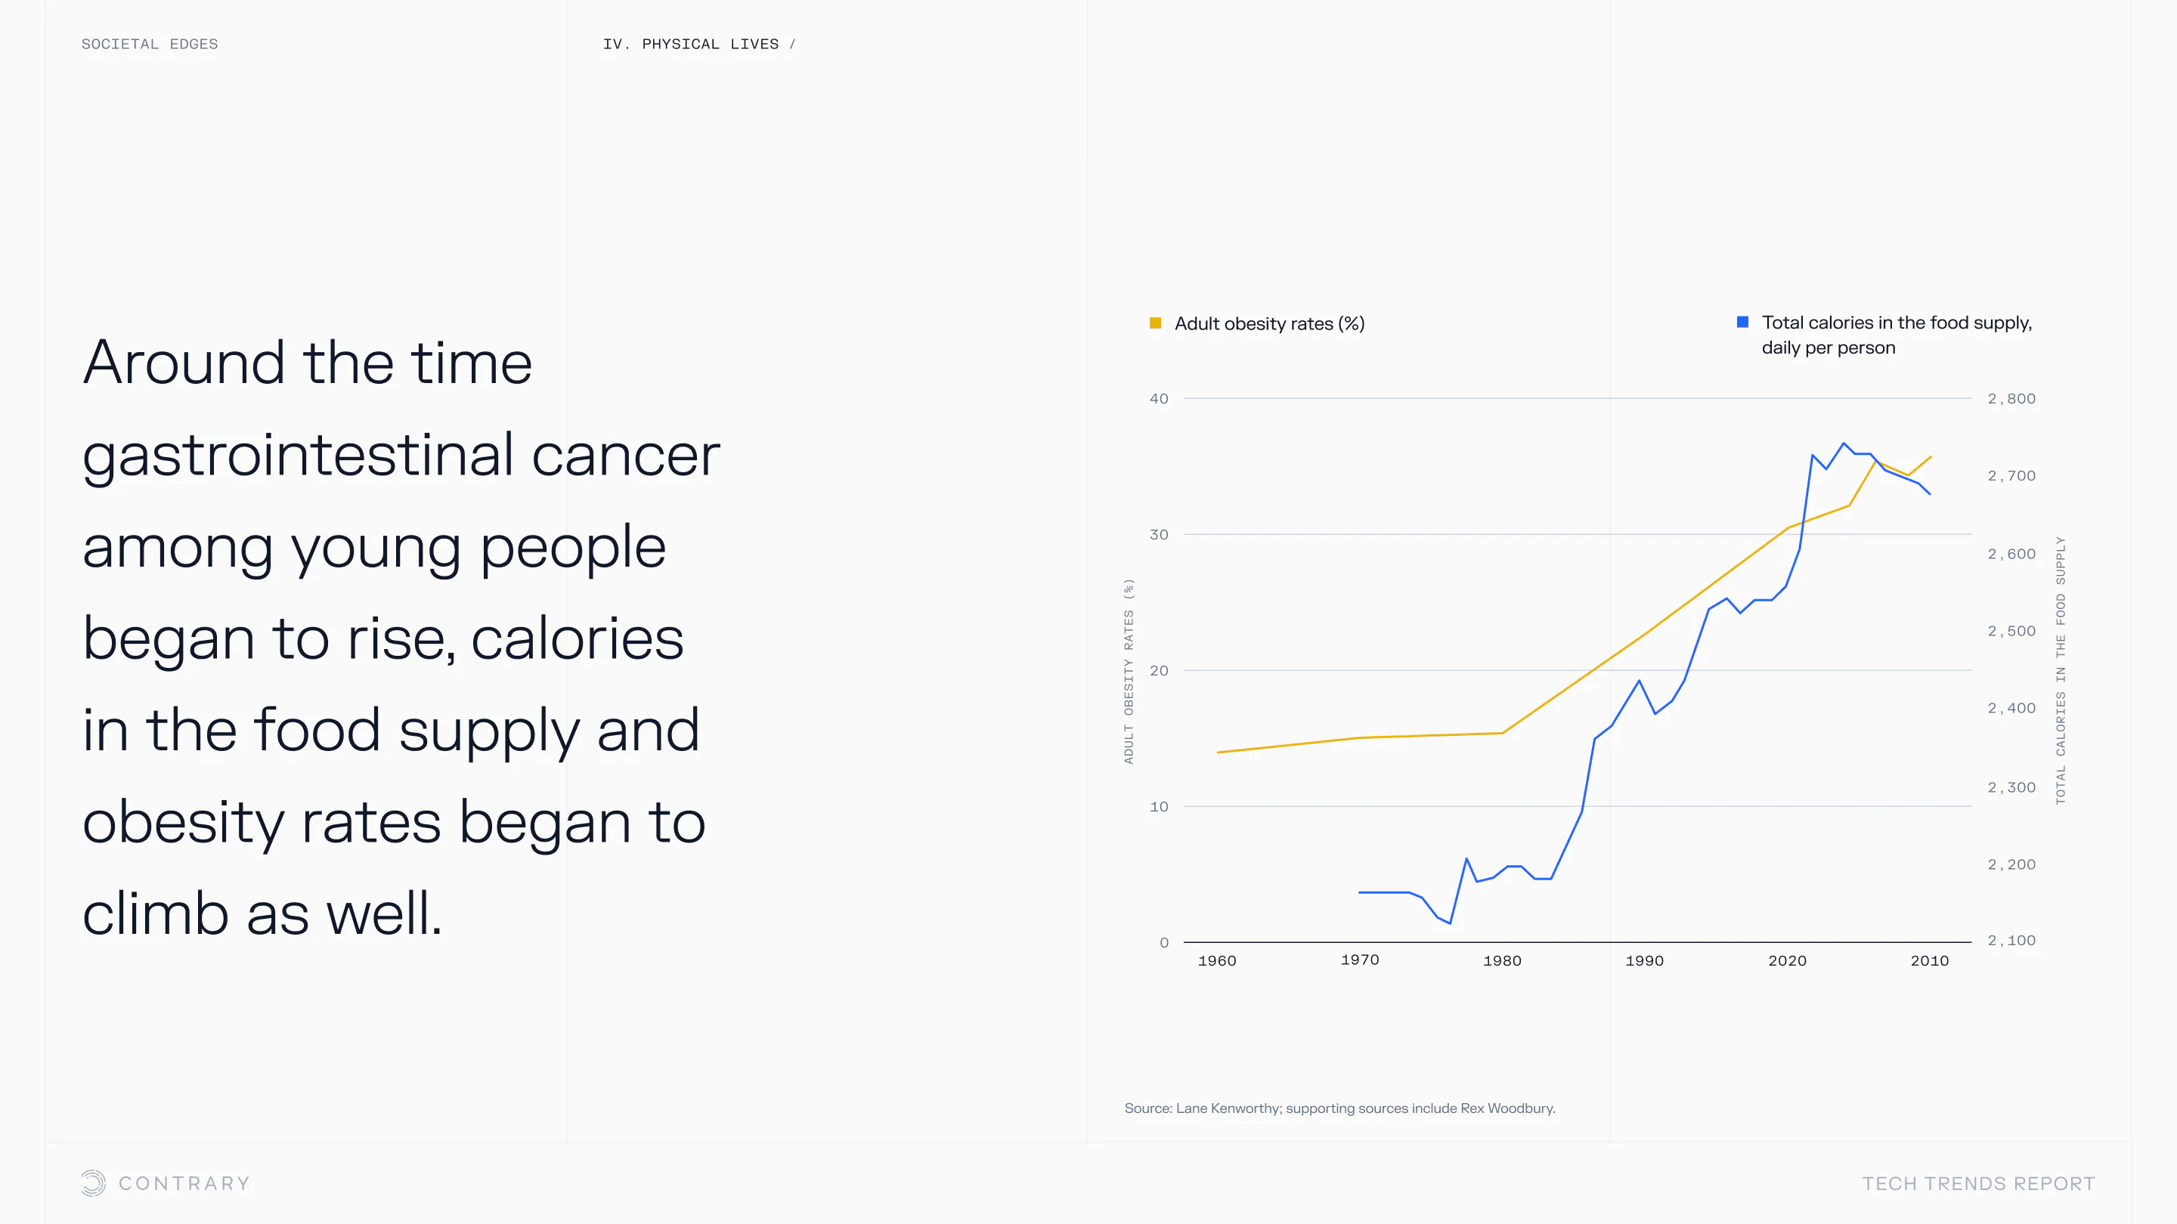Click the TECH TRENDS REPORT footer text
Image resolution: width=2177 pixels, height=1224 pixels.
point(1978,1183)
